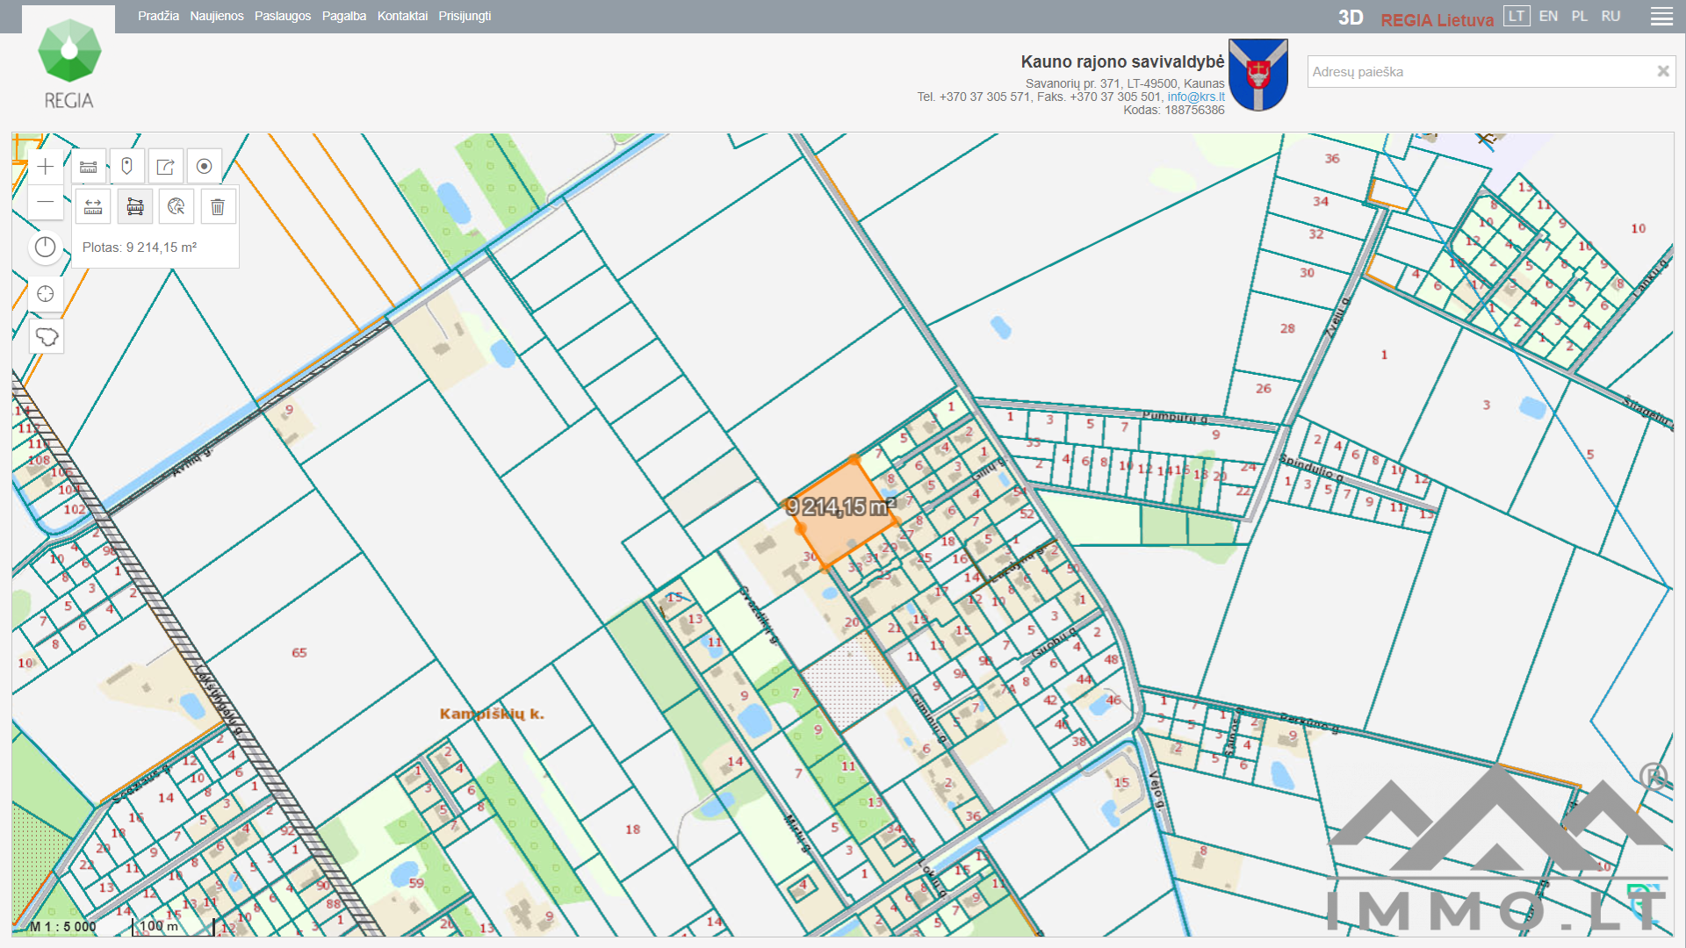
Task: Click the Perkūno g. street label
Action: pyautogui.click(x=1308, y=722)
